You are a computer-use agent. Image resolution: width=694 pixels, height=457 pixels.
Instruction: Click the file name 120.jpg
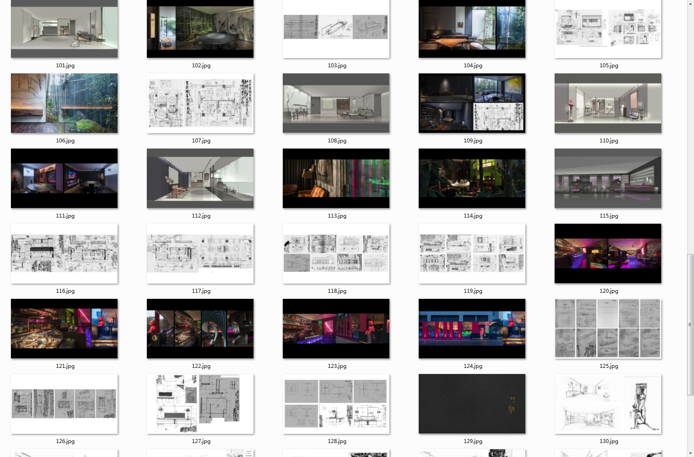point(609,291)
